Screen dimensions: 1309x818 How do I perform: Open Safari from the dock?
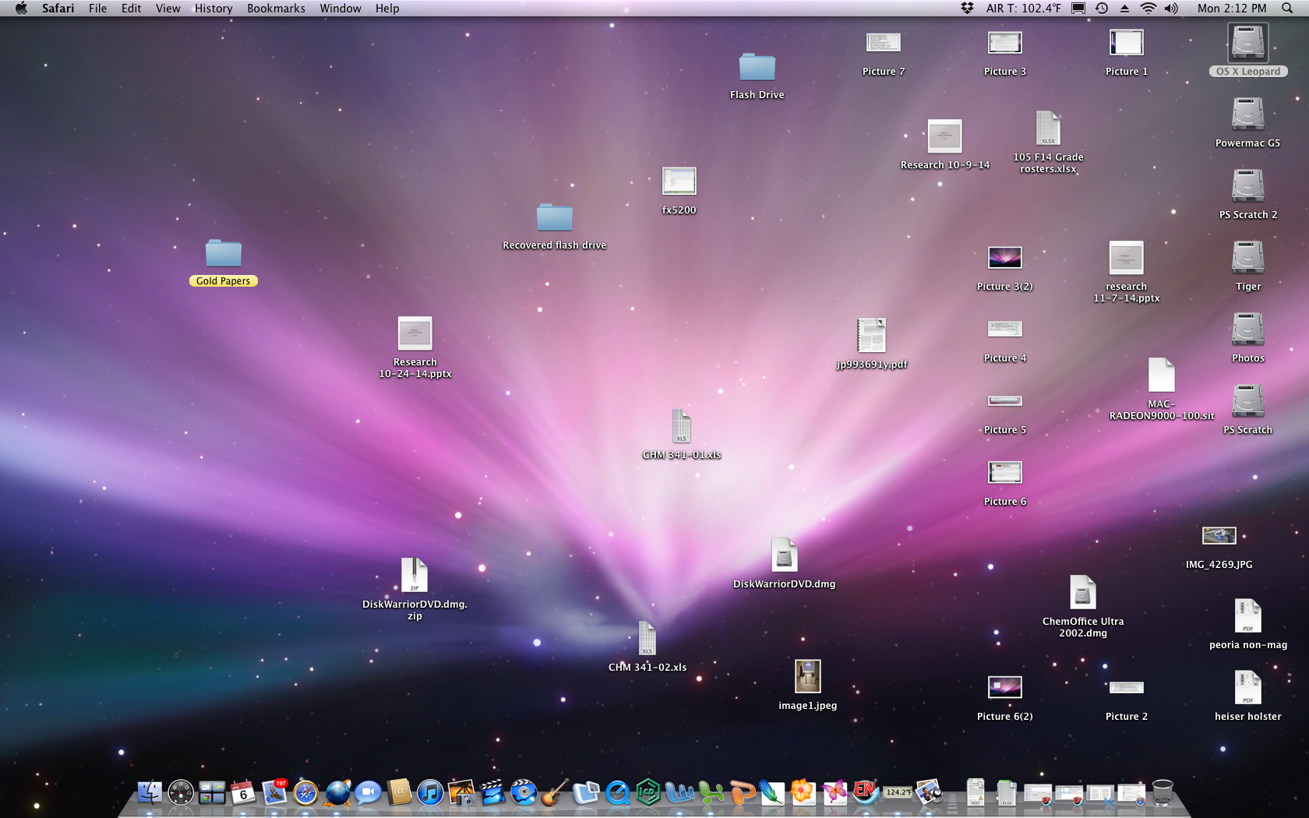click(x=305, y=793)
